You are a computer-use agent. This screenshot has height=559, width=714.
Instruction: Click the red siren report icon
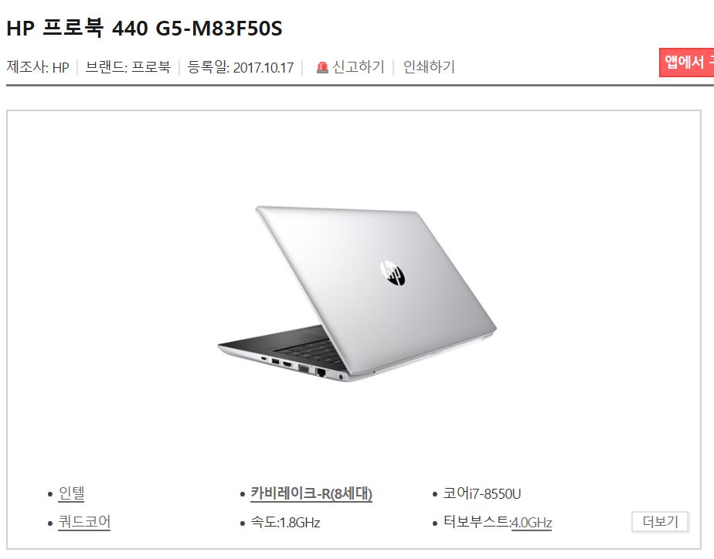322,68
